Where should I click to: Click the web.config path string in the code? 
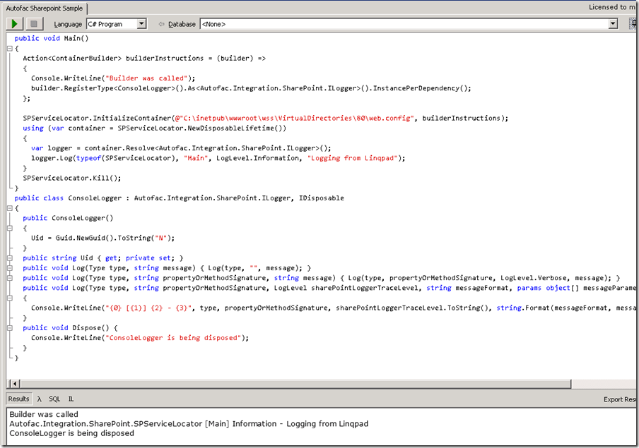[x=294, y=118]
